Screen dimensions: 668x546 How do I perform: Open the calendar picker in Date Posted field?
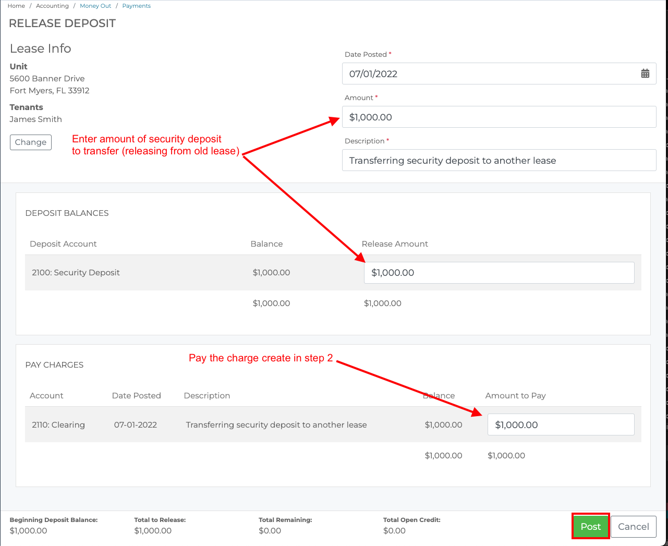pyautogui.click(x=645, y=74)
